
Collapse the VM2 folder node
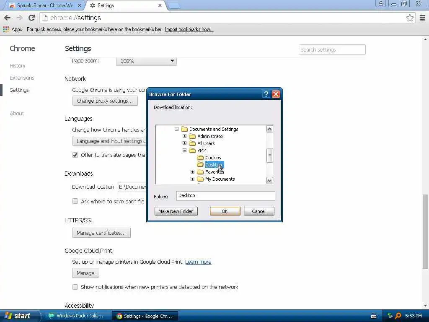[x=184, y=151]
